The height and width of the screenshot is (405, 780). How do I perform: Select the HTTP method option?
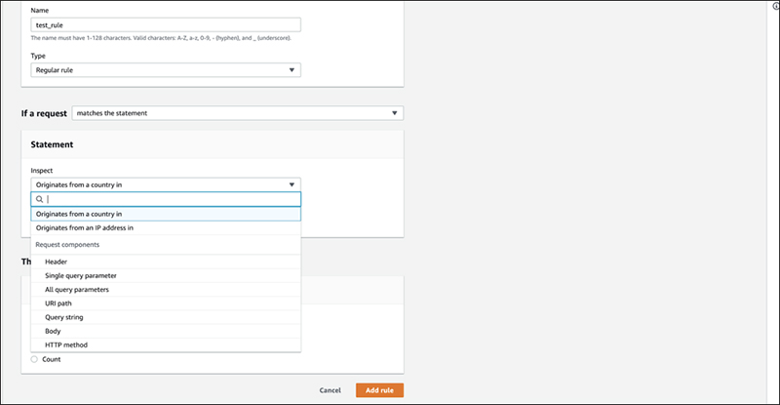tap(166, 344)
